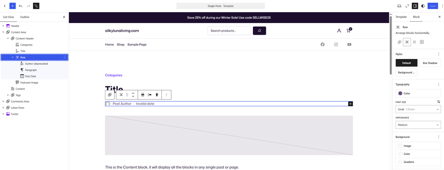Add block with the Row's plus appender
This screenshot has width=444, height=170.
(350, 104)
